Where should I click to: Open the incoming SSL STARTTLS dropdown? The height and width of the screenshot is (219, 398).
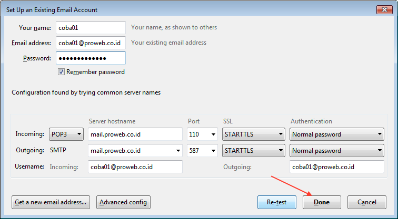pos(254,134)
